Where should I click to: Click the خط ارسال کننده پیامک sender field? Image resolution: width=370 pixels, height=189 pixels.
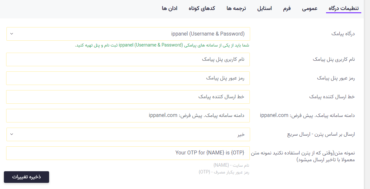(x=128, y=97)
